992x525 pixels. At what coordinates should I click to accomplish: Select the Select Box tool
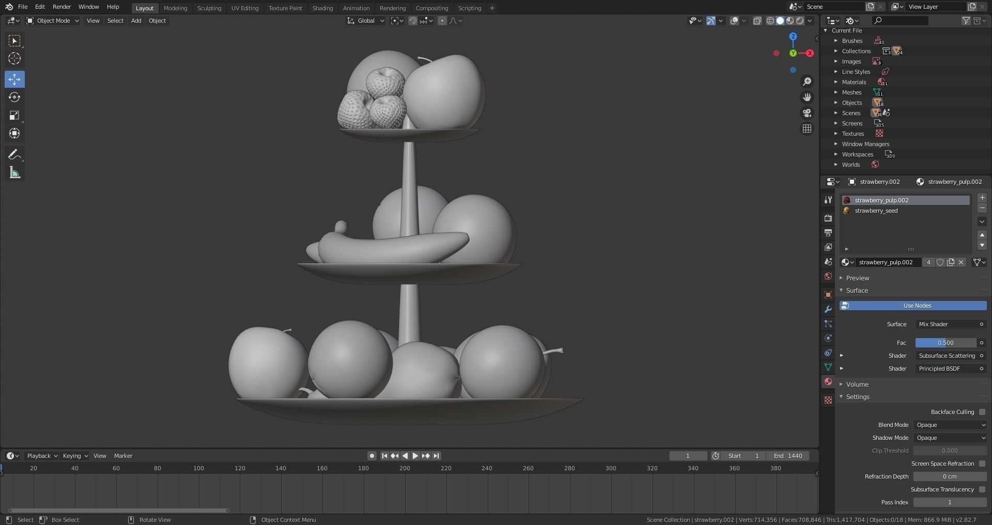[x=14, y=41]
